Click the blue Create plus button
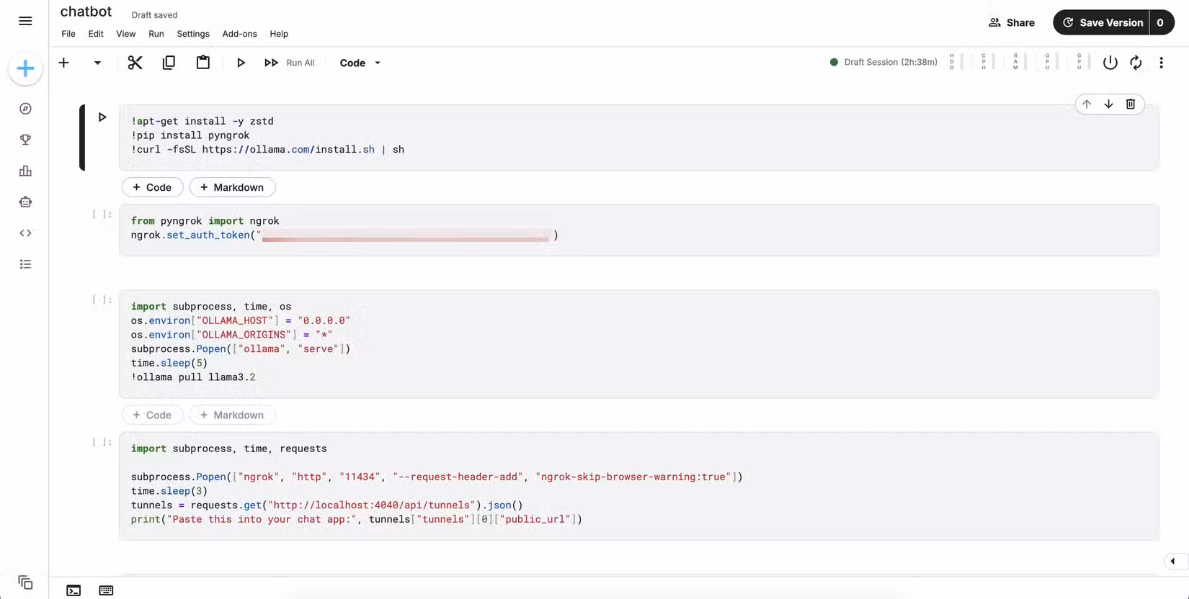The height and width of the screenshot is (599, 1189). [25, 68]
